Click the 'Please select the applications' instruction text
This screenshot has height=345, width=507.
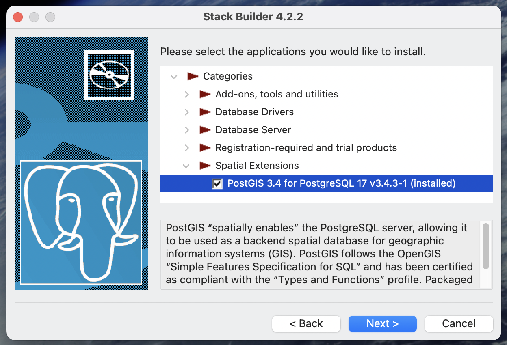(x=293, y=52)
